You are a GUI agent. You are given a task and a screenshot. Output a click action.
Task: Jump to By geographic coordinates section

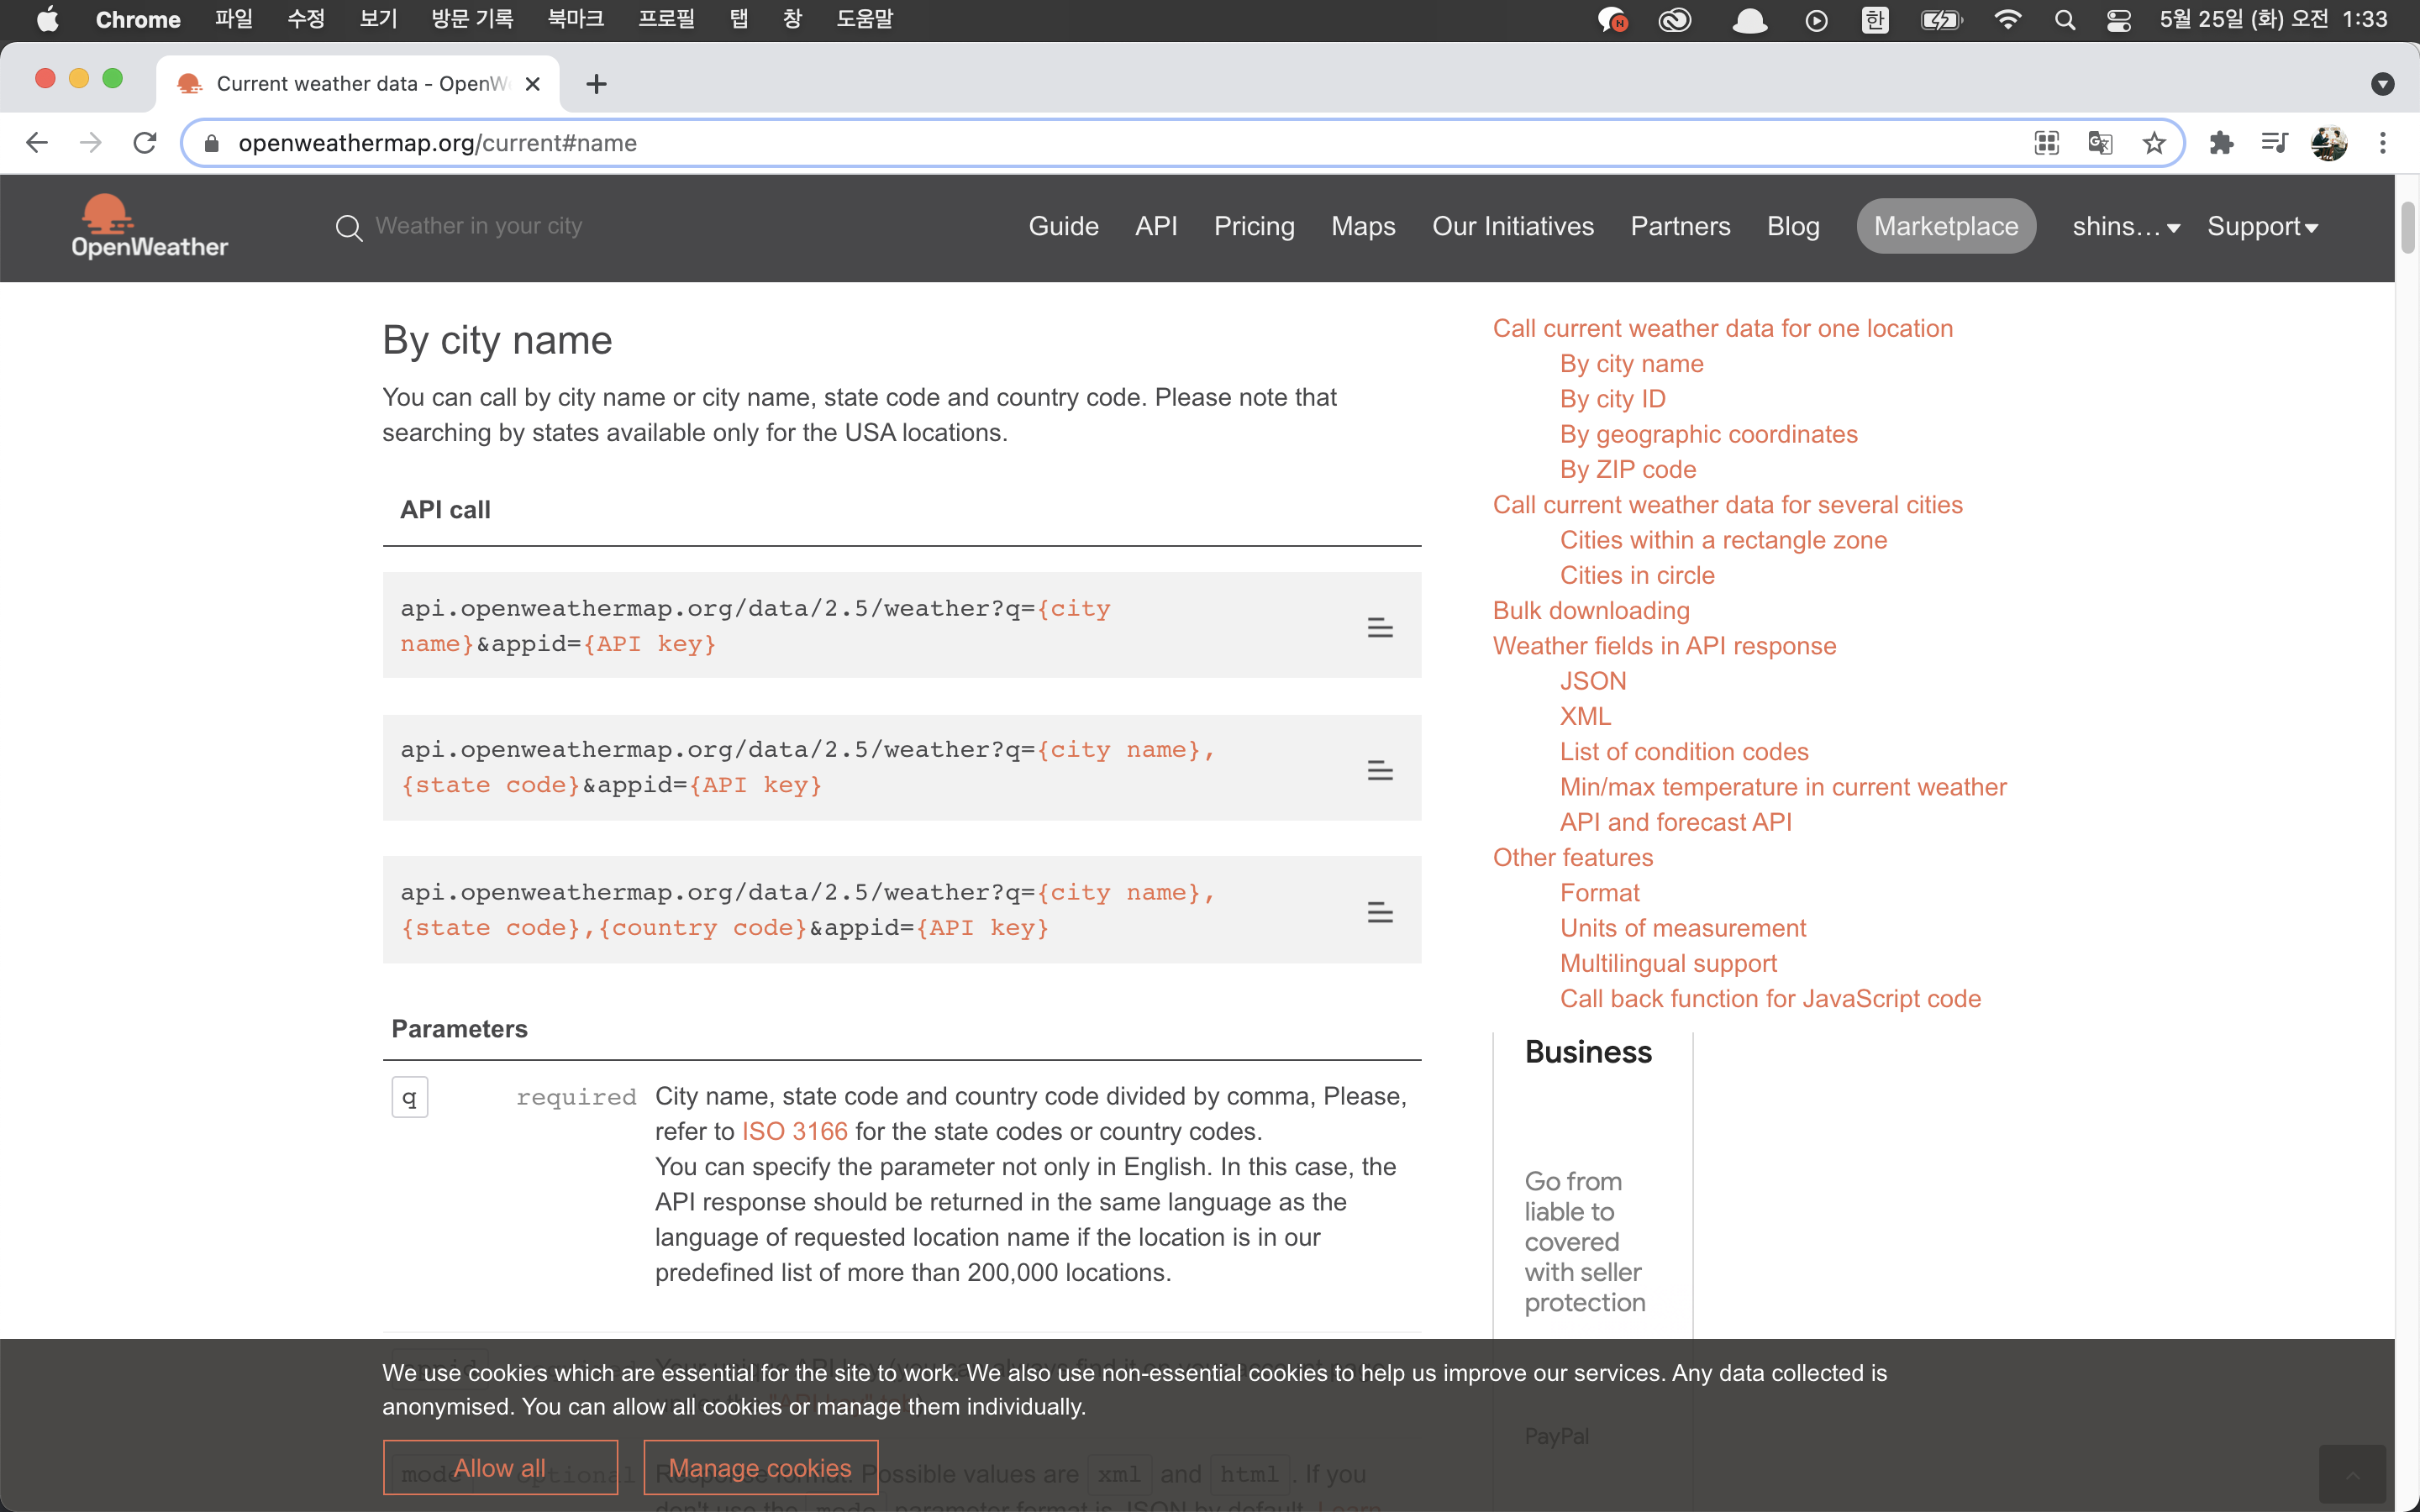point(1709,434)
